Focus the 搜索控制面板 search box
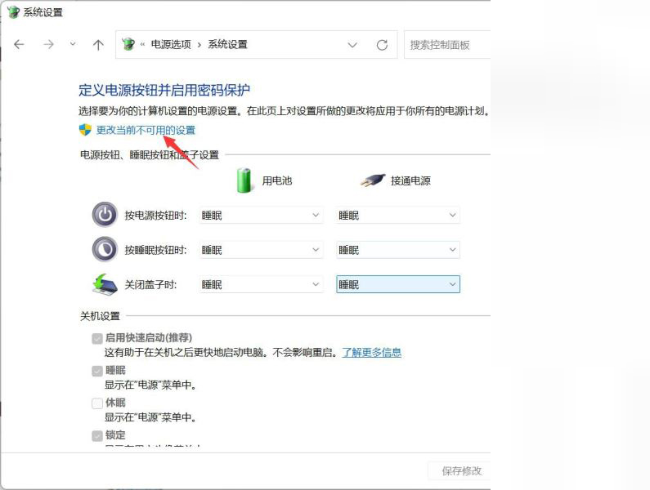650x490 pixels. [447, 45]
